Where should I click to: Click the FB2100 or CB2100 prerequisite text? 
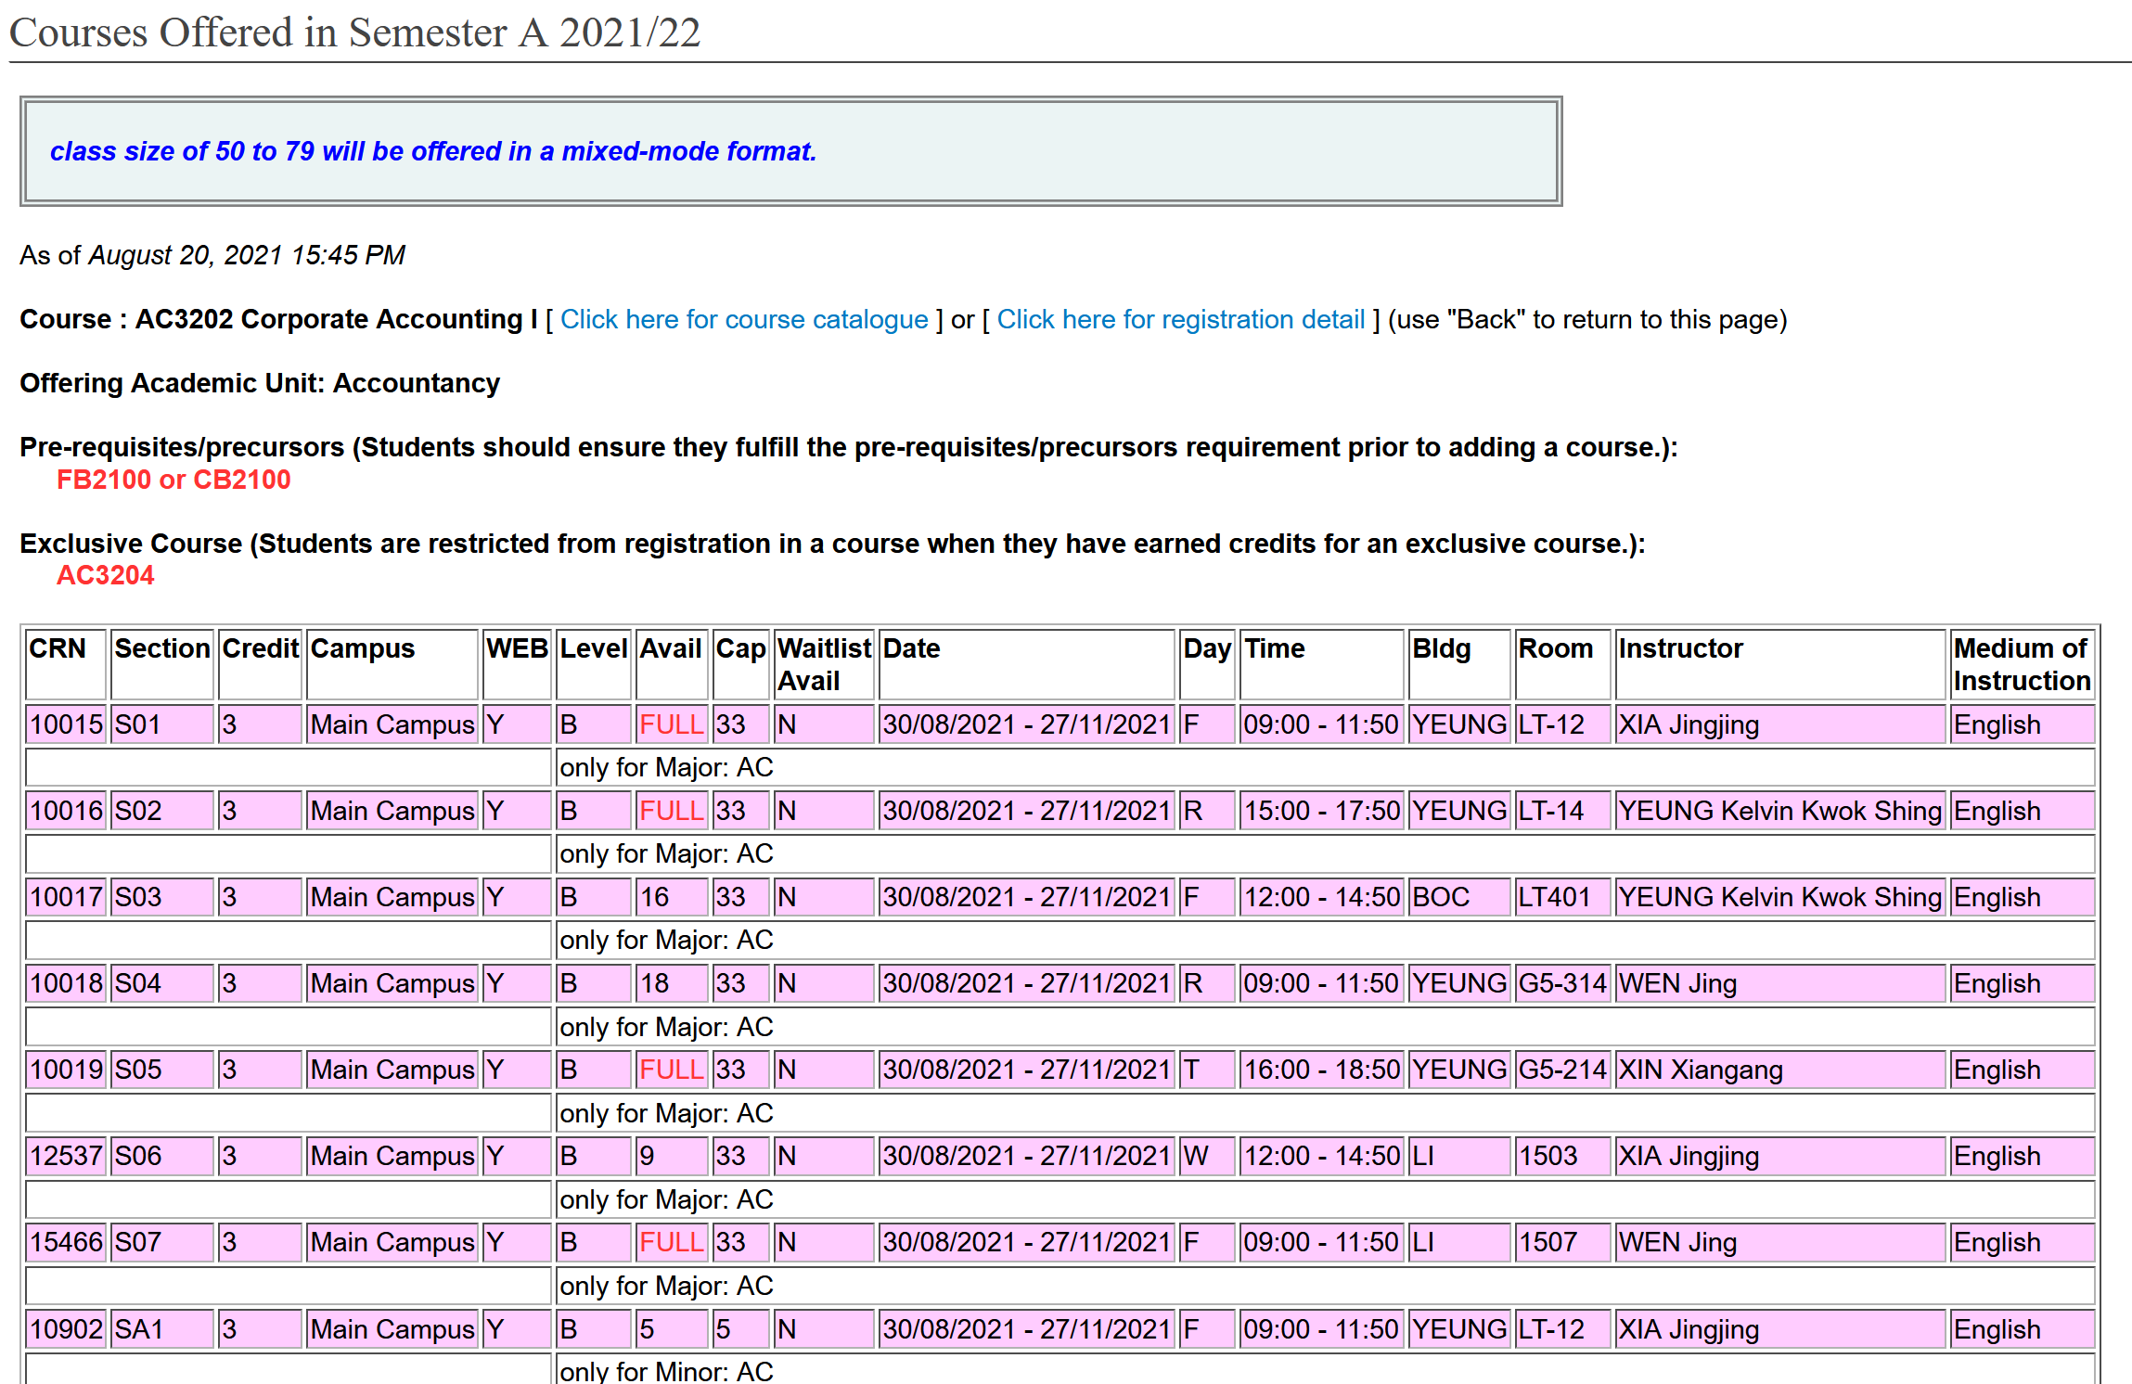pos(173,480)
